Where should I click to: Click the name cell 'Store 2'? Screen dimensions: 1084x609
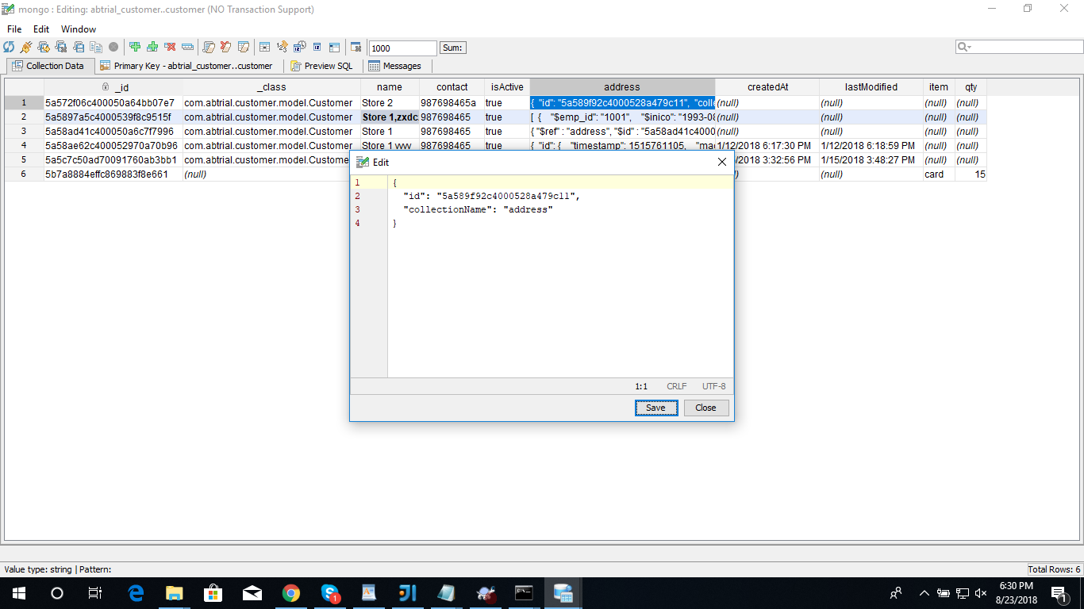(x=390, y=103)
